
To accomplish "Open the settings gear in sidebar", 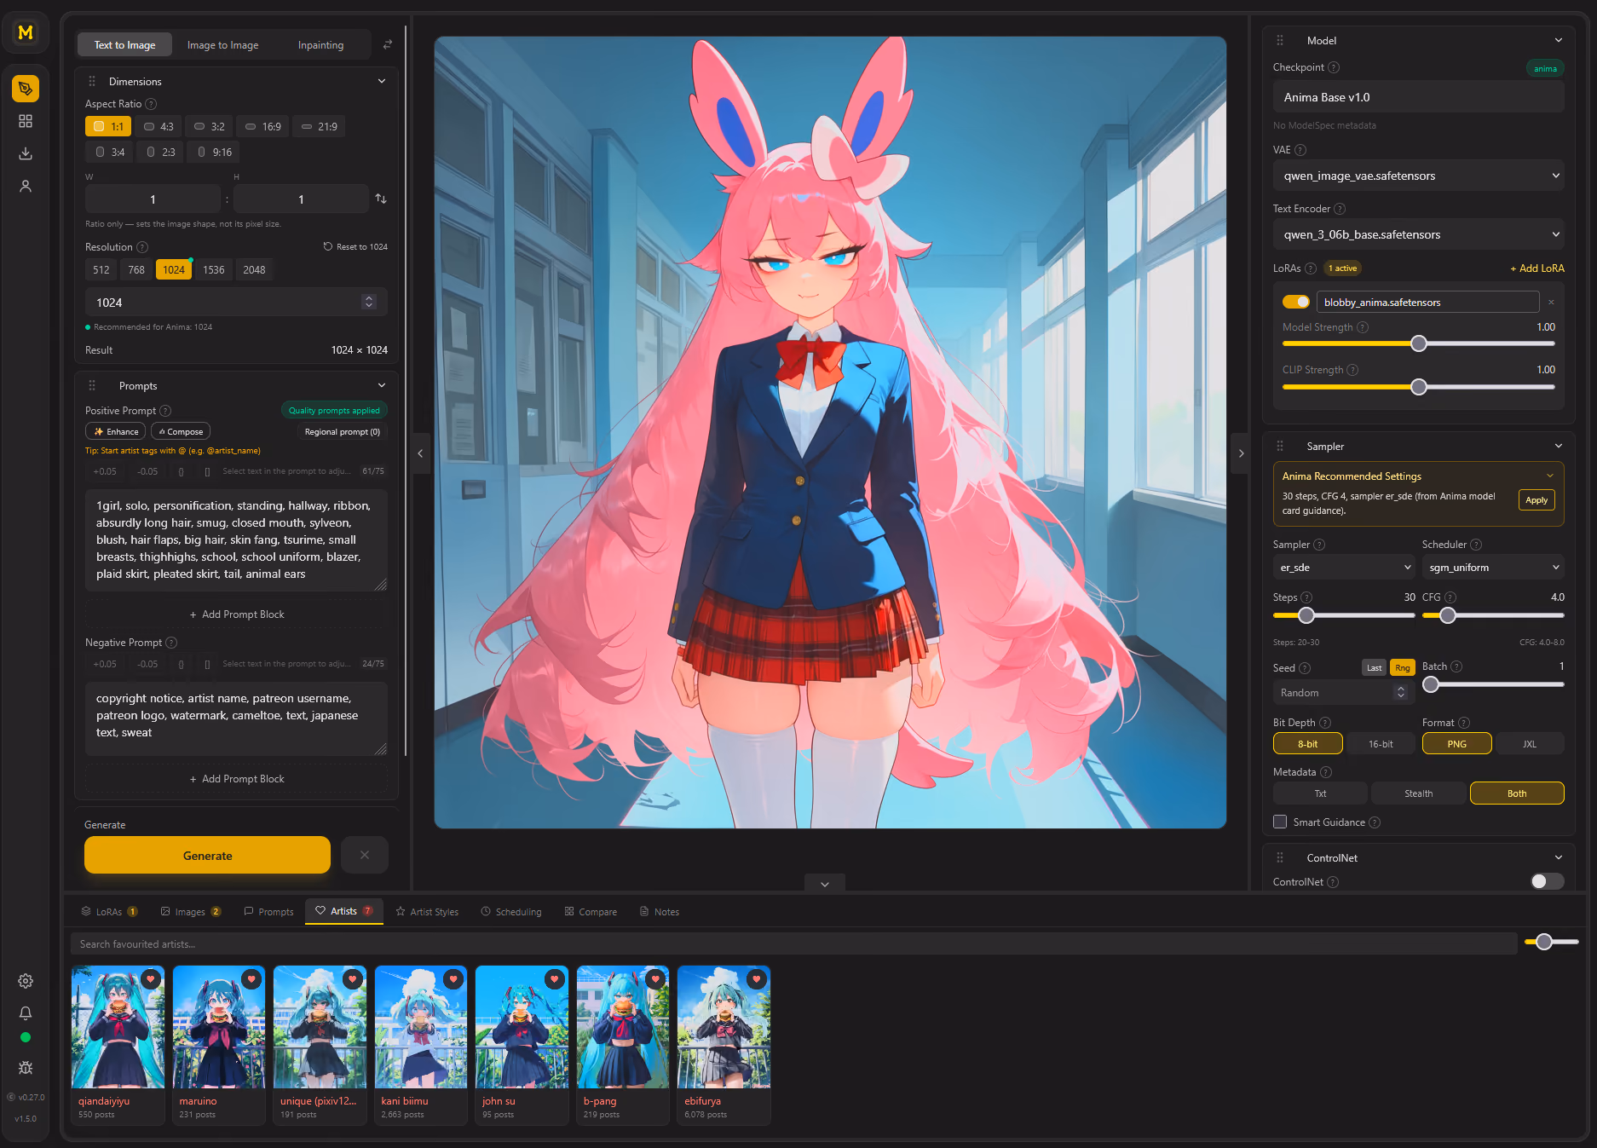I will [x=26, y=981].
